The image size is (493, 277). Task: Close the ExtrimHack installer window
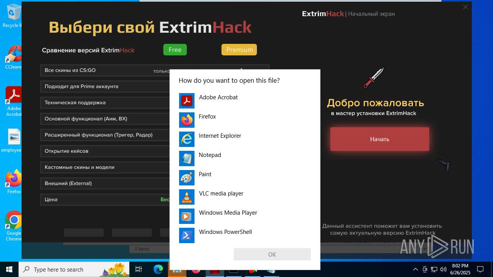465,7
